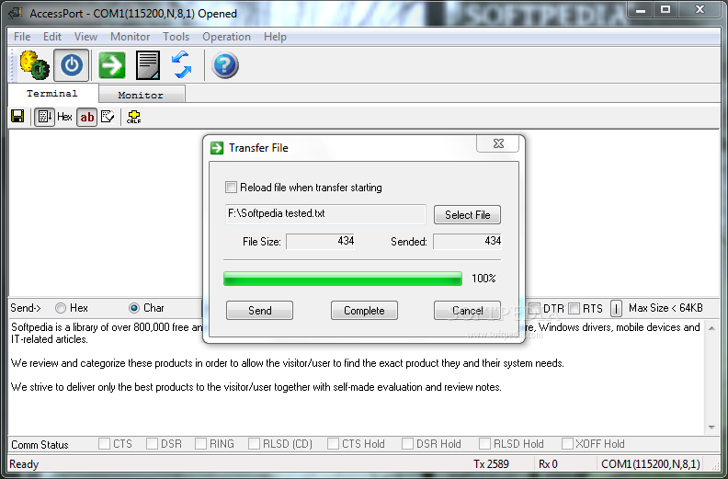Open the File menu
The height and width of the screenshot is (479, 728).
point(22,37)
